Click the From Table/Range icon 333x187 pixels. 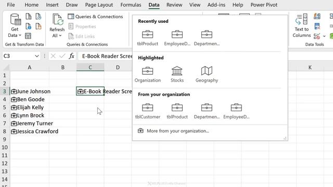point(28,36)
